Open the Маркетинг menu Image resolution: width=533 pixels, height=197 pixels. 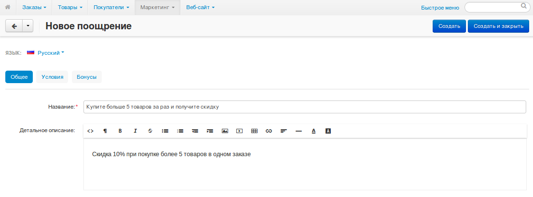[x=157, y=7]
